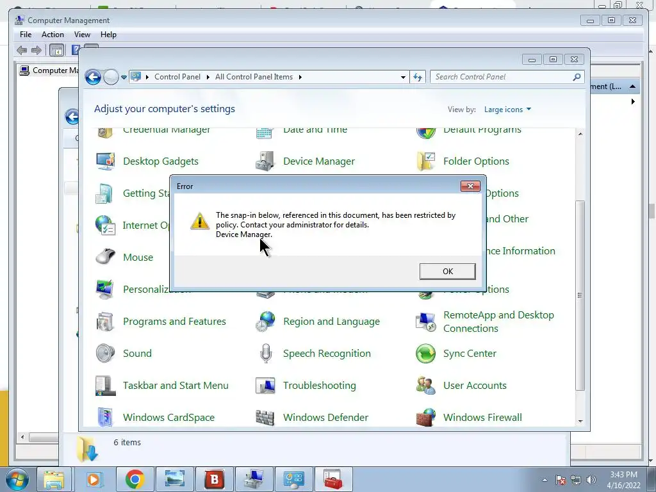Screen dimensions: 656x492
Task: Click the Folder Options link text
Action: (476, 161)
